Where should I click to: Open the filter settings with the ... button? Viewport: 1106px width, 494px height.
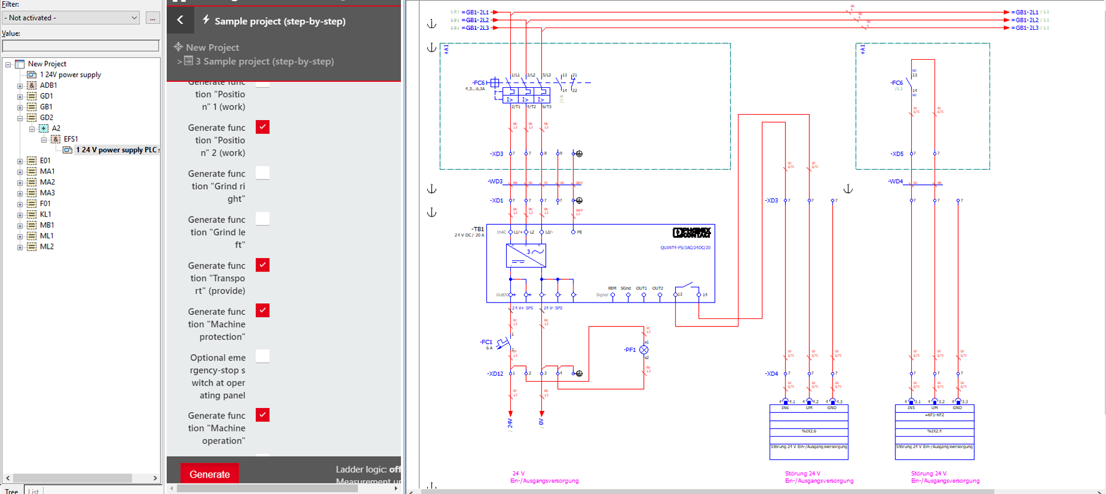click(x=153, y=18)
